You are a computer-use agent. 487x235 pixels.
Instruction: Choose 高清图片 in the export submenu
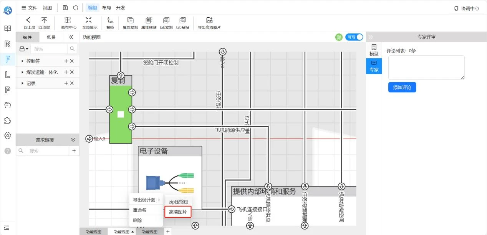[x=178, y=212]
